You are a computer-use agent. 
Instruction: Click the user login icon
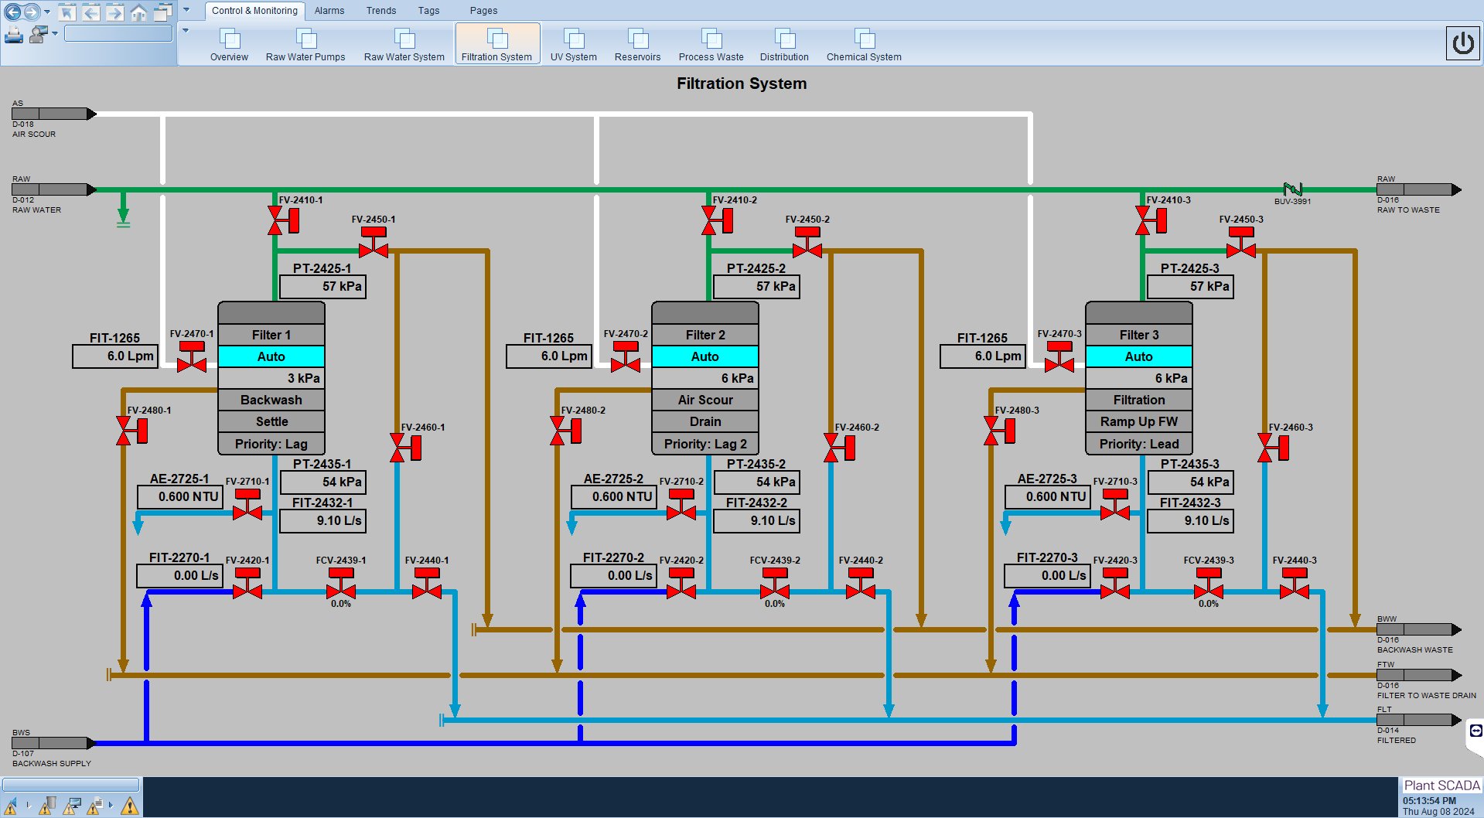[x=39, y=34]
